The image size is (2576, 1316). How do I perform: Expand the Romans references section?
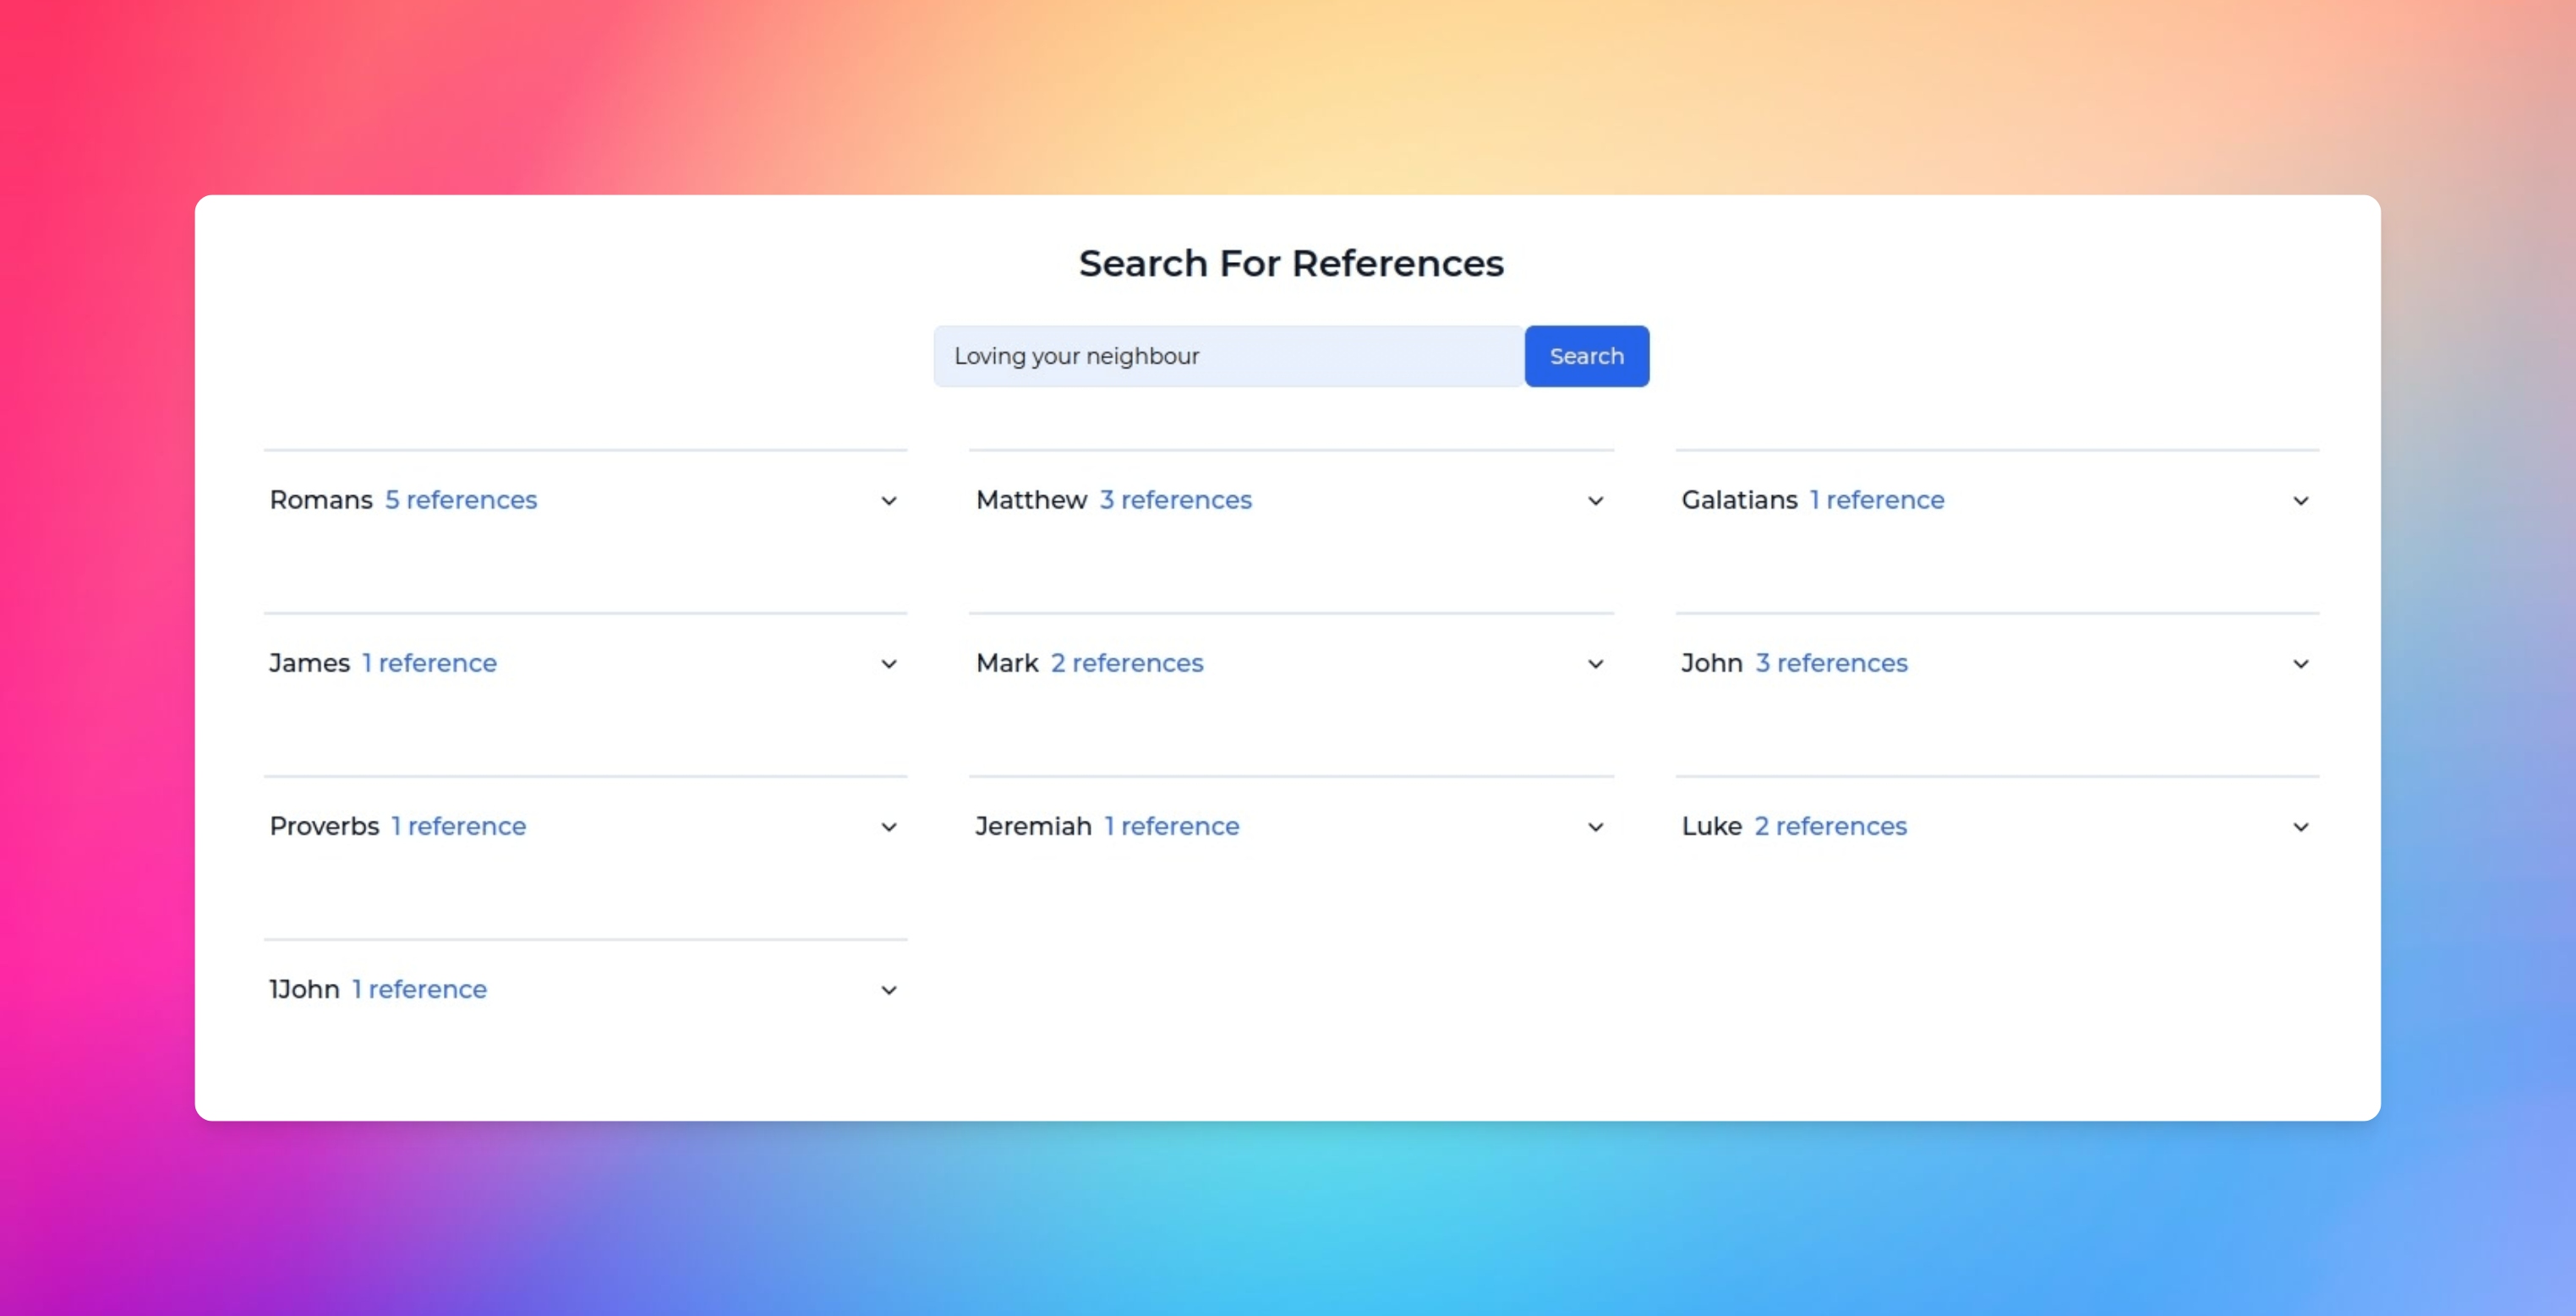[x=888, y=500]
